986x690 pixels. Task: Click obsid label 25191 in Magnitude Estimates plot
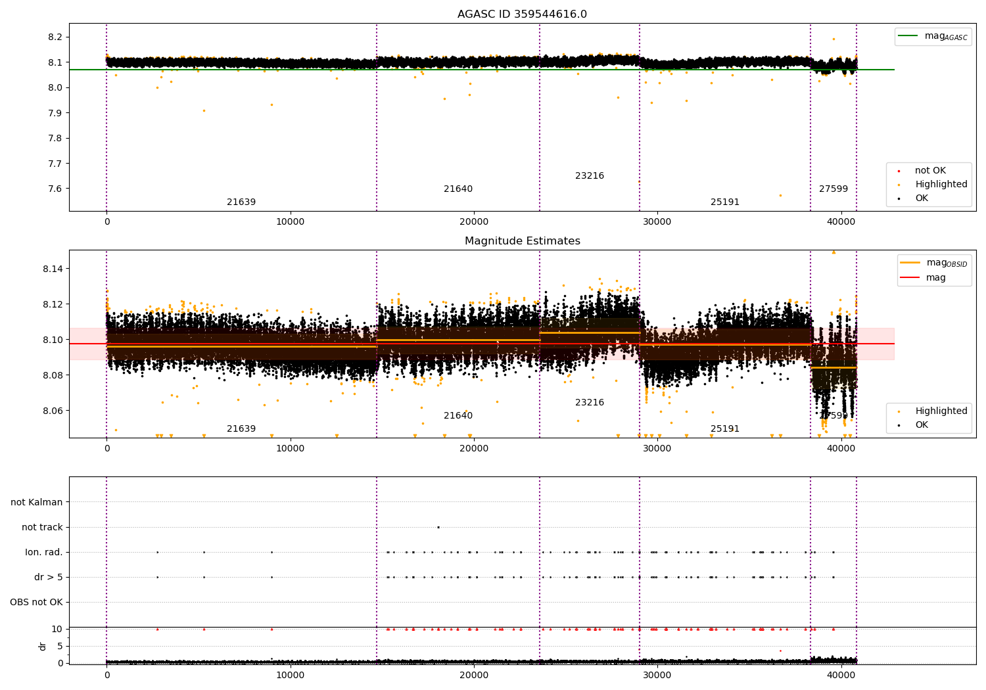coord(725,429)
